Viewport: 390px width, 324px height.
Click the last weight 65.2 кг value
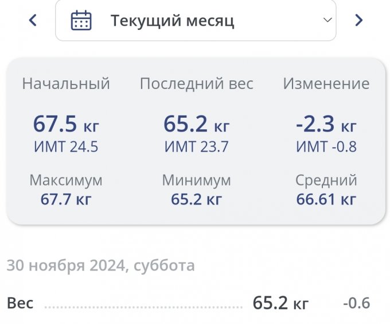tap(196, 124)
